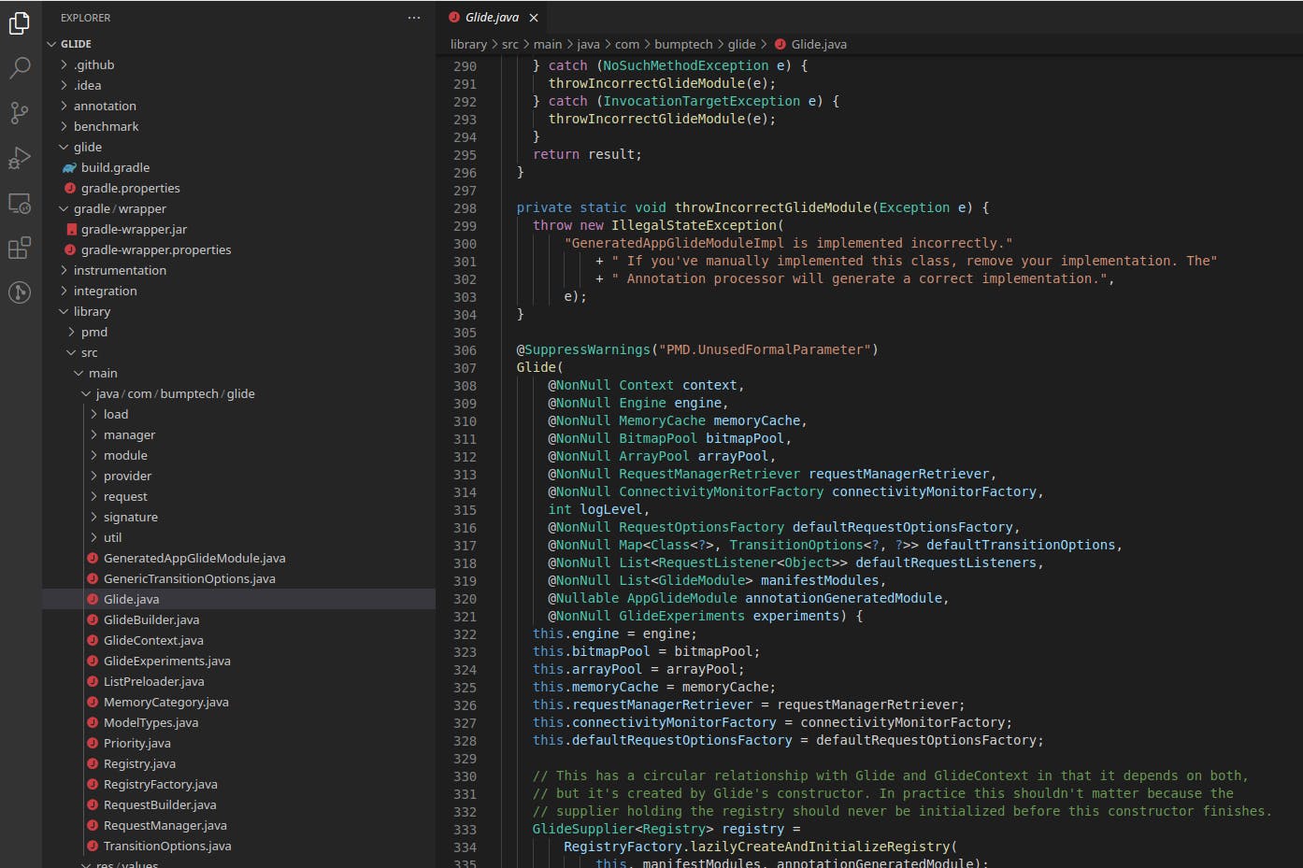Close the Glide.java editor tab
The height and width of the screenshot is (868, 1303).
(x=534, y=18)
